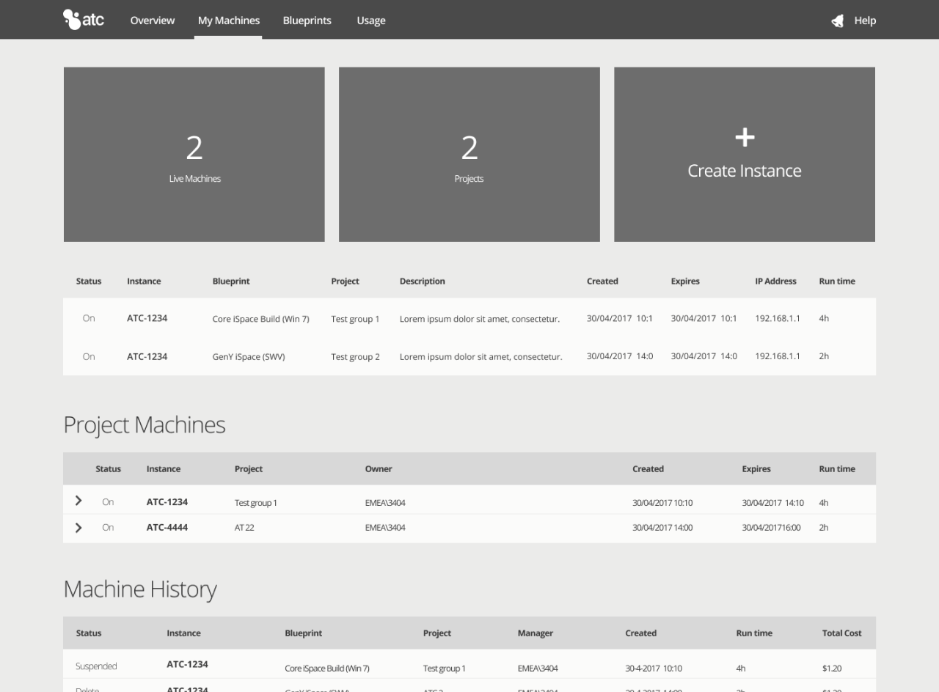Image resolution: width=939 pixels, height=692 pixels.
Task: Open the Overview tab
Action: click(152, 21)
